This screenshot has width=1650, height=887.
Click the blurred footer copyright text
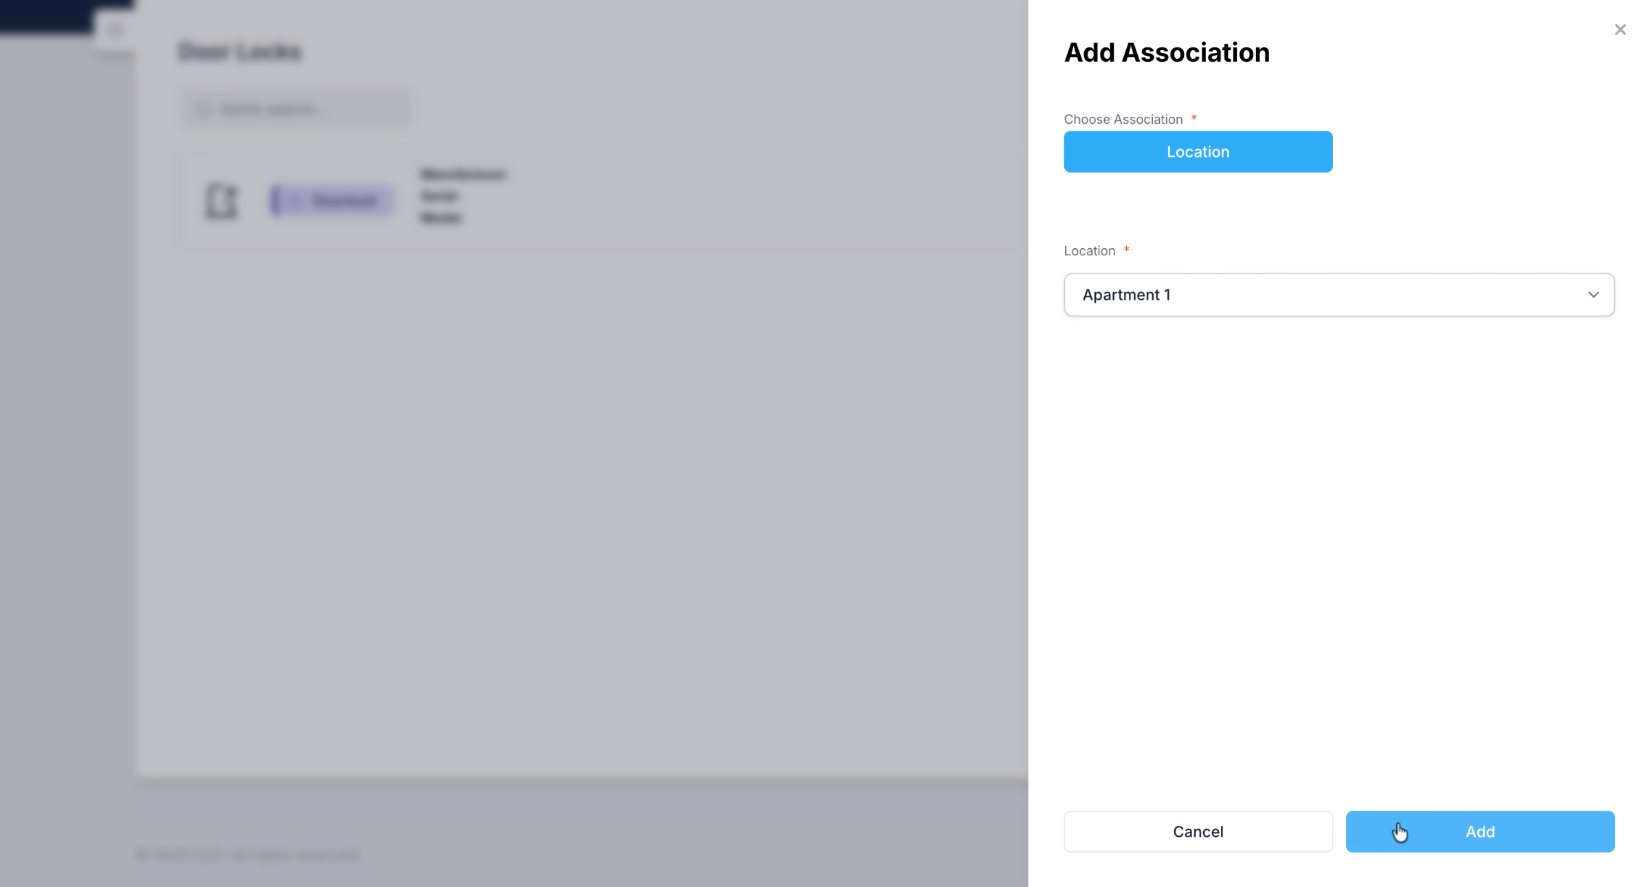[x=247, y=855]
